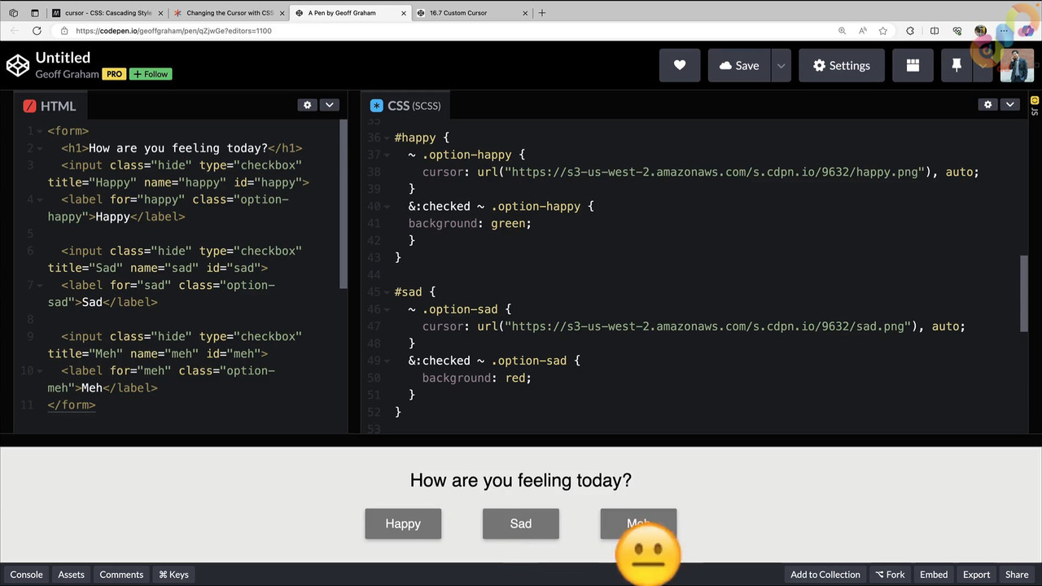Click Add to Collection

[825, 575]
